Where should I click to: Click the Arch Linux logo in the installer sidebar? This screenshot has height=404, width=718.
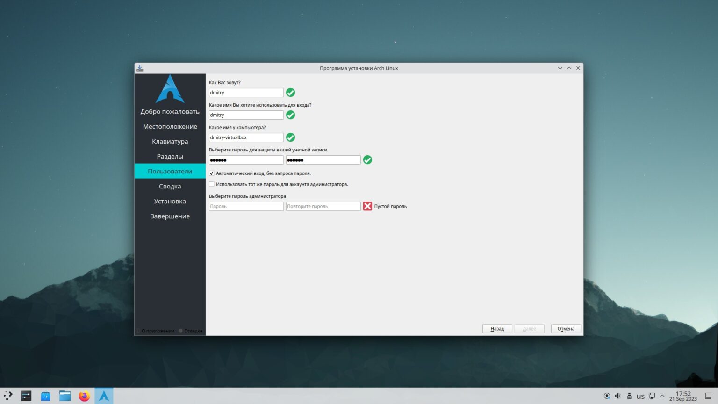(170, 89)
